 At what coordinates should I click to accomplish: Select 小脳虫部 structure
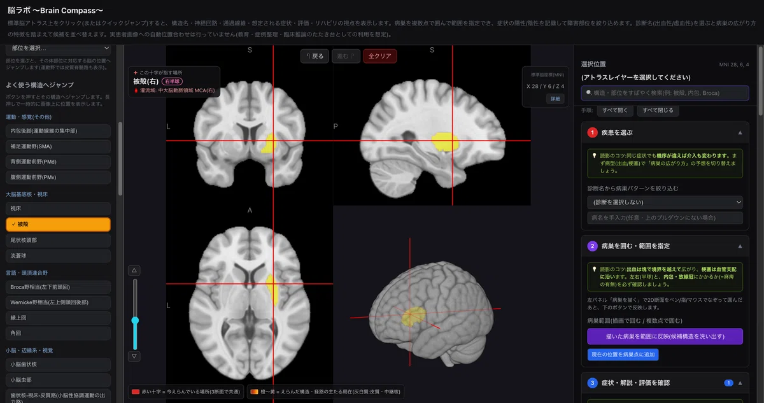coord(59,380)
